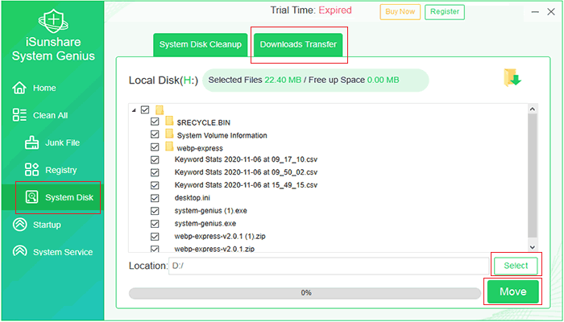Click the webp-express folder icon
Viewport: 564px width, 322px height.
[x=169, y=147]
